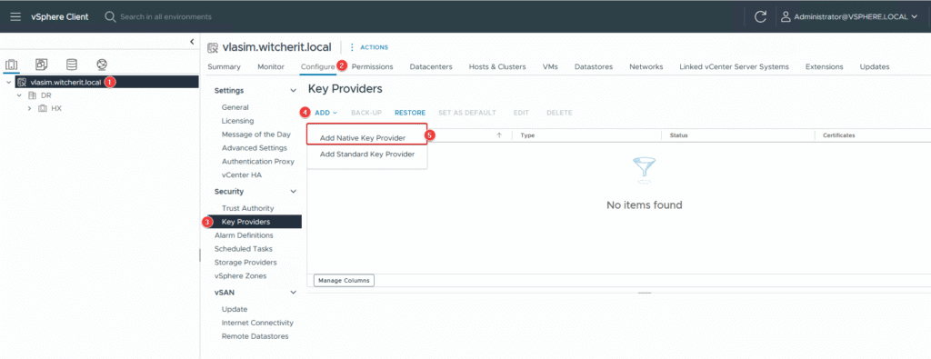Expand the HX cluster node
The height and width of the screenshot is (359, 931).
pyautogui.click(x=30, y=108)
